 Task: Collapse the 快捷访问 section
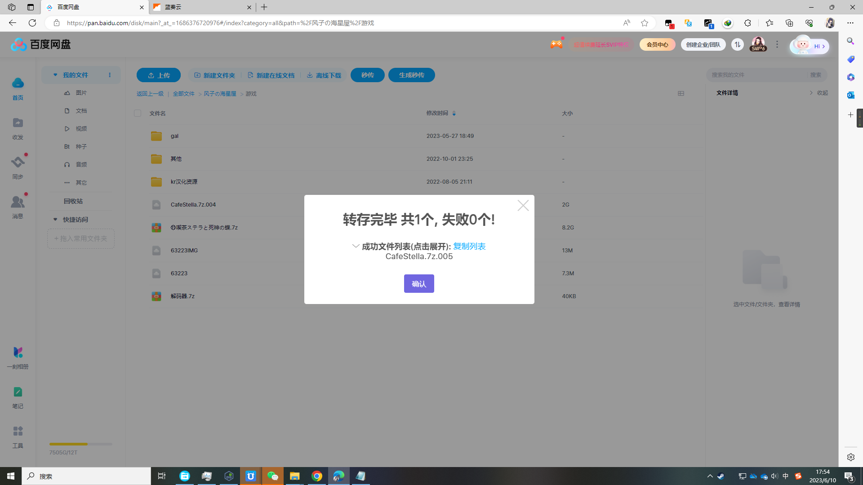[55, 220]
